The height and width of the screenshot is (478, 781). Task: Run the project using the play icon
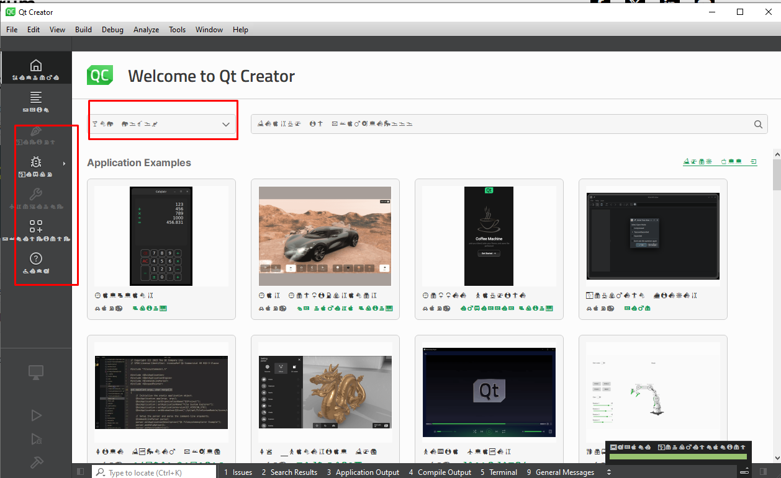coord(36,415)
